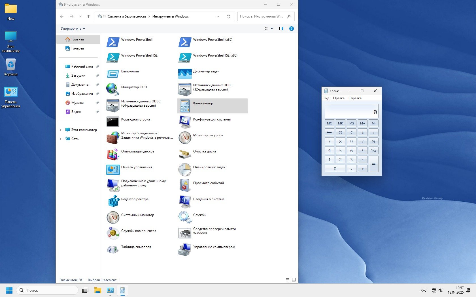Open the calculator Справка menu
This screenshot has width=476, height=297.
coord(355,98)
